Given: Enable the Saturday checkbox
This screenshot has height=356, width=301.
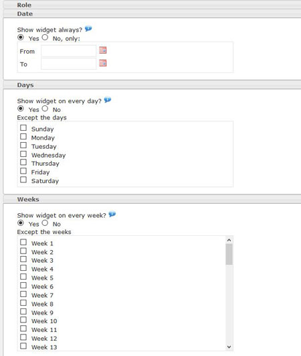Looking at the screenshot, I should (23, 180).
